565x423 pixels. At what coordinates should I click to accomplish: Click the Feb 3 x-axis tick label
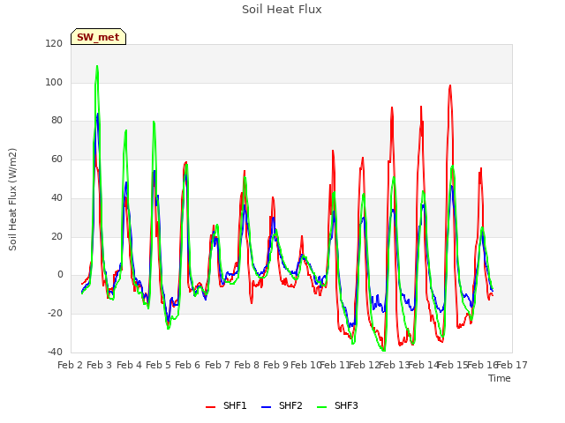tap(100, 365)
